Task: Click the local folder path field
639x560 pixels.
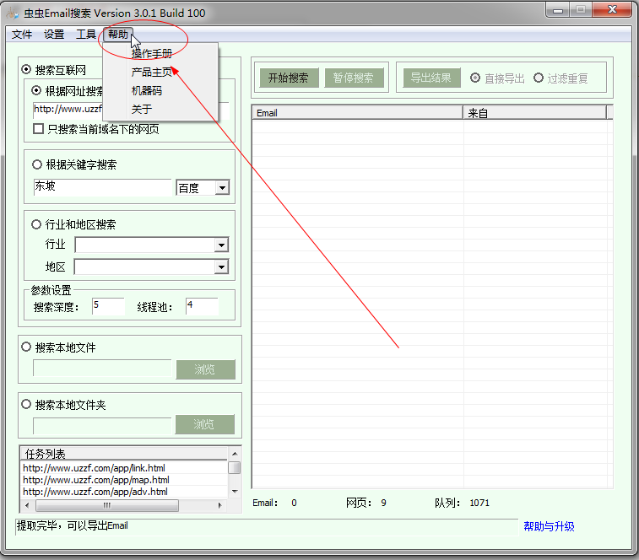Action: point(102,426)
